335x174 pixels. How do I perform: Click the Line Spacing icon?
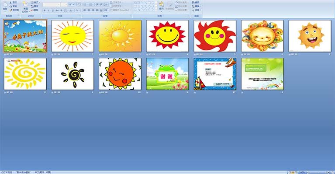click(x=106, y=4)
